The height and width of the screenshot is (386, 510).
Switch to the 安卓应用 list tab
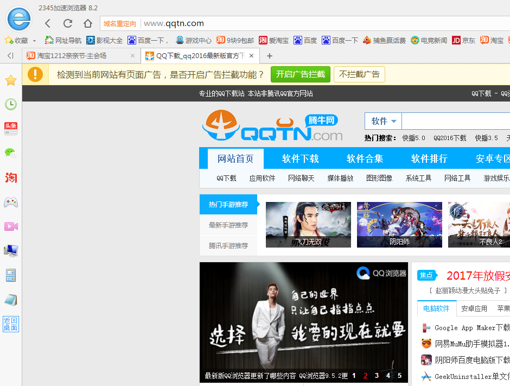pos(474,308)
